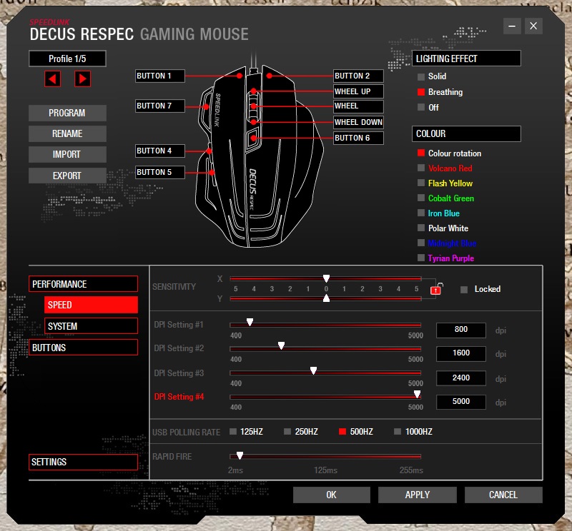Select Polar White colour
This screenshot has height=531, width=572.
pos(421,228)
